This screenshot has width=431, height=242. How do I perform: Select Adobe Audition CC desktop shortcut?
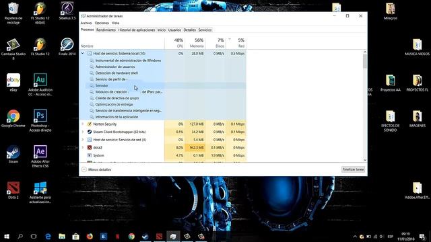40,85
